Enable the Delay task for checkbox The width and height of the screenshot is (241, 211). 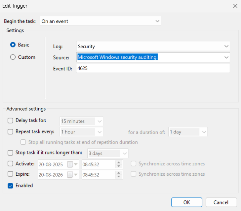pos(11,121)
